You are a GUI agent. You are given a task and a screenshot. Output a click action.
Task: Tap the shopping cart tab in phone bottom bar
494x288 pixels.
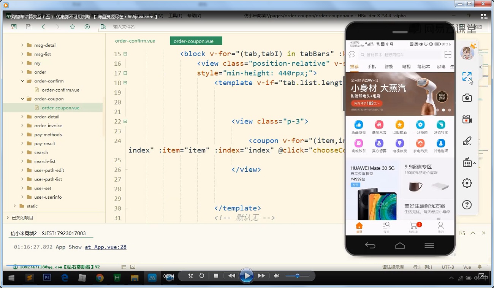[x=414, y=227]
